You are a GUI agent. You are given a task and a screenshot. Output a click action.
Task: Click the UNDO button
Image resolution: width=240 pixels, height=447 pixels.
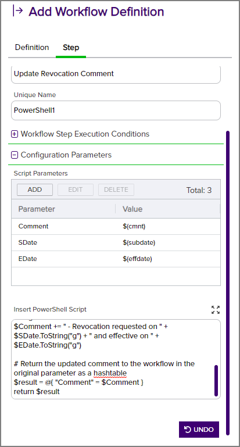point(199,430)
